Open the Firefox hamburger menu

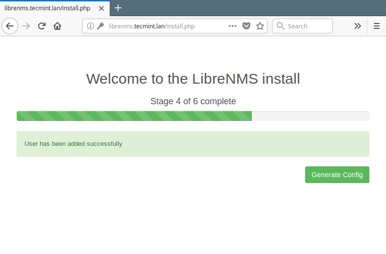(377, 26)
